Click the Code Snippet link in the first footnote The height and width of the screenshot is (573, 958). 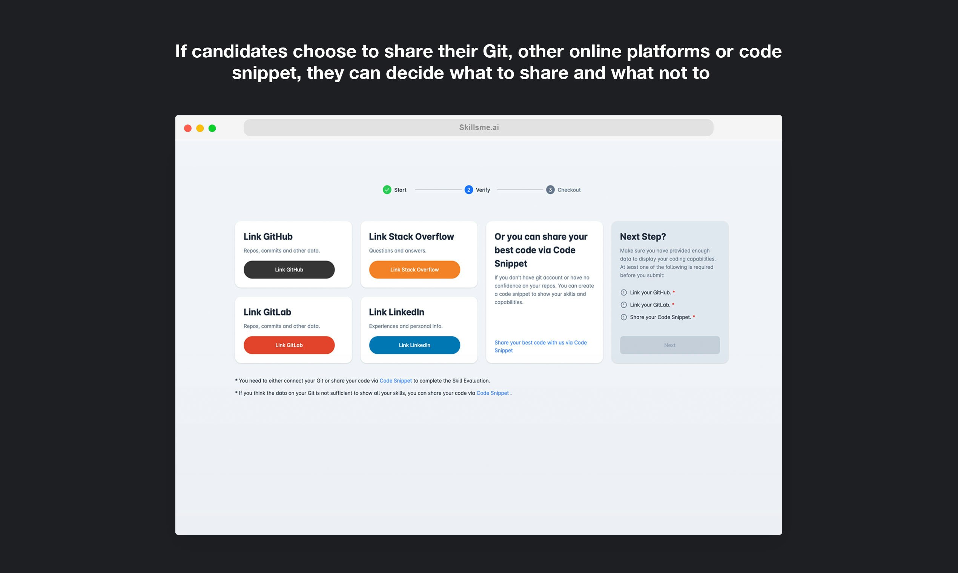(396, 380)
